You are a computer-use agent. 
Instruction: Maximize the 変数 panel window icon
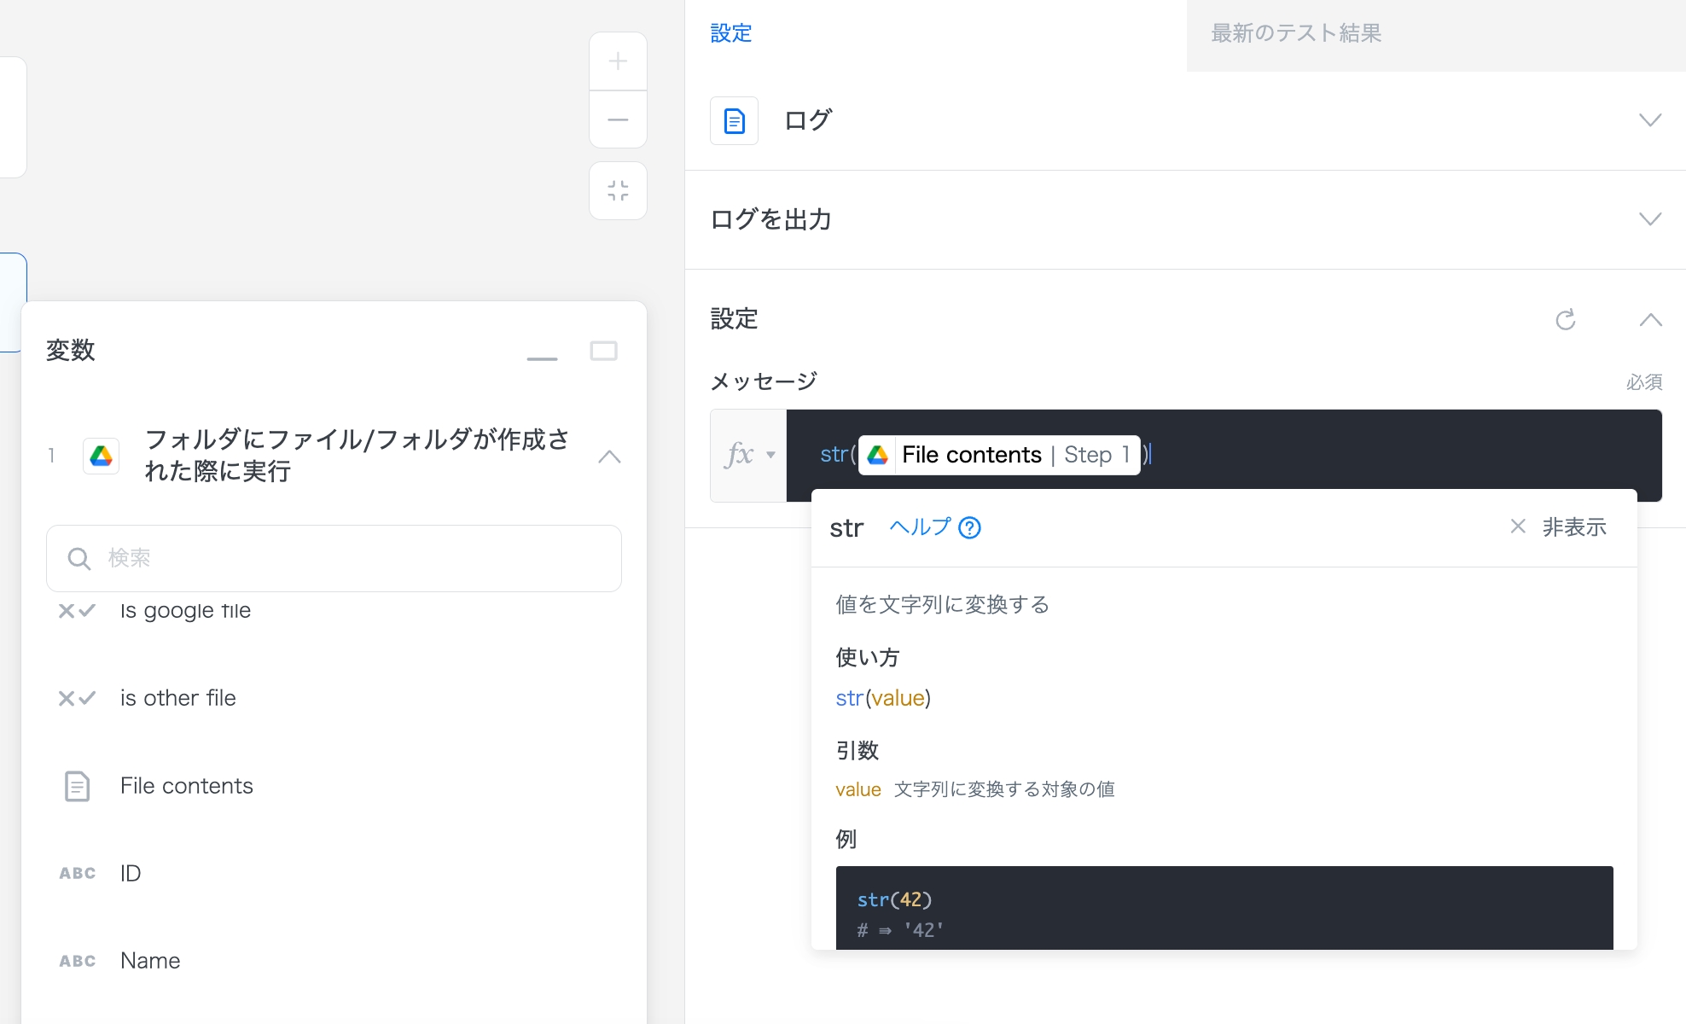[x=603, y=351]
